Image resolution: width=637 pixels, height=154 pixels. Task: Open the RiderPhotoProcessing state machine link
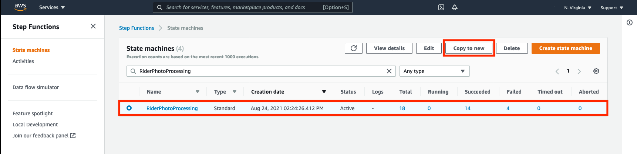pos(172,108)
